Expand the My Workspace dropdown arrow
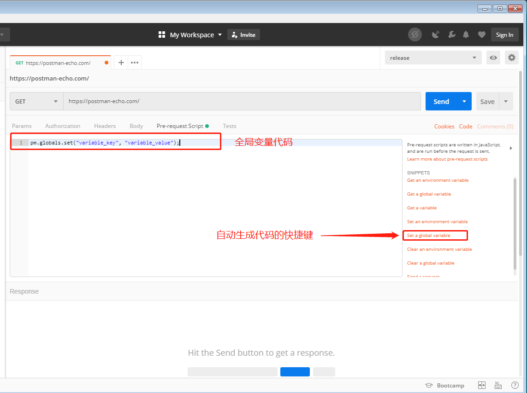The image size is (527, 393). click(x=220, y=35)
